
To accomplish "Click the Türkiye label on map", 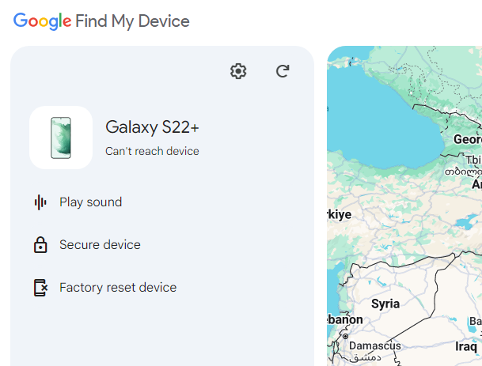I will (x=340, y=214).
